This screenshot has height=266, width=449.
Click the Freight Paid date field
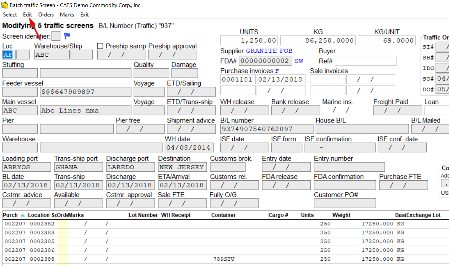click(398, 111)
